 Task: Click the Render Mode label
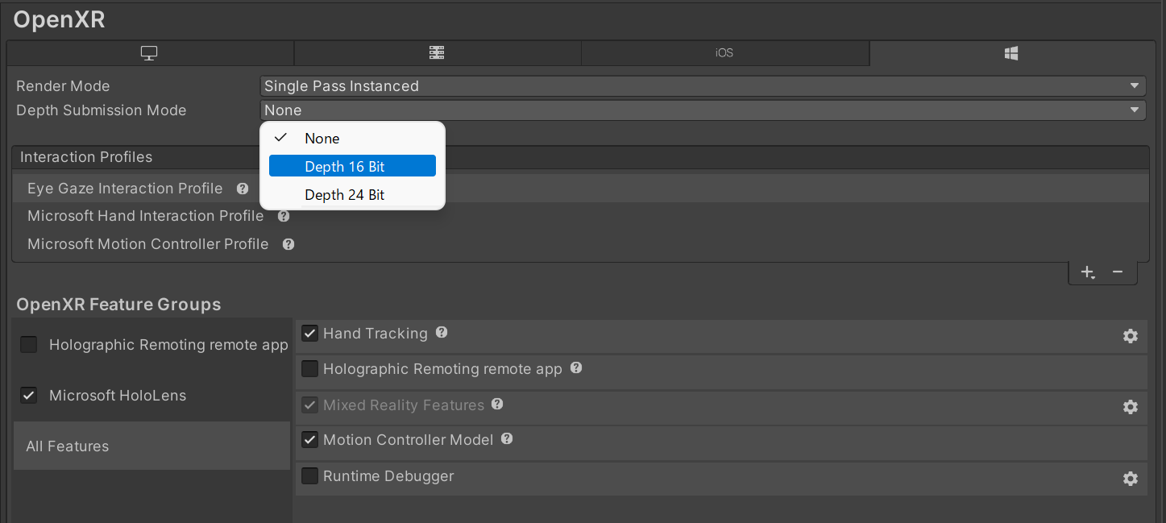tap(63, 86)
